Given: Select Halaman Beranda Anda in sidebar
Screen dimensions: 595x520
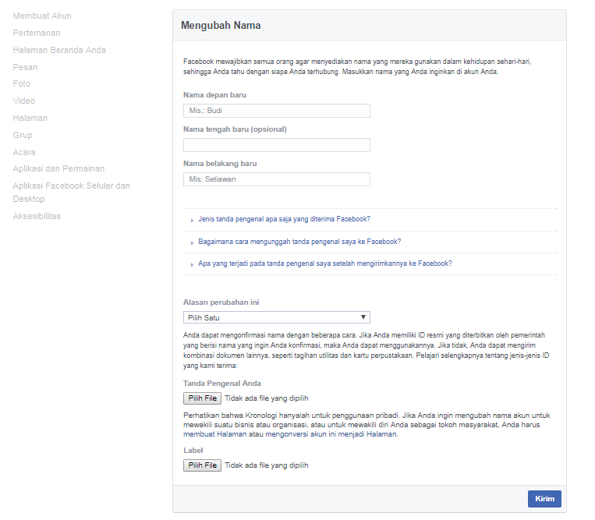Looking at the screenshot, I should click(x=59, y=50).
